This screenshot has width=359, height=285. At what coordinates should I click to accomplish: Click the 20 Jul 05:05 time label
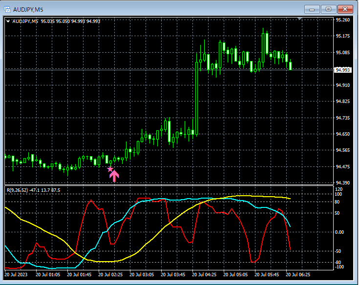point(235,274)
